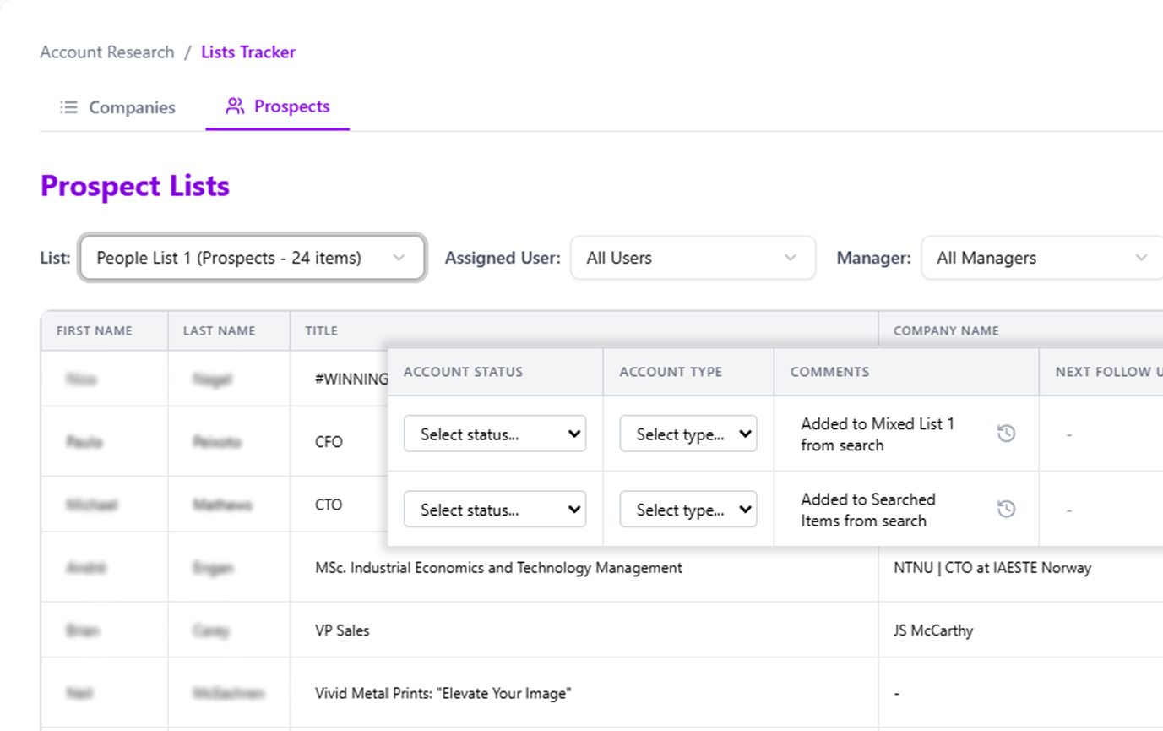Click the ACCOUNT STATUS column header
The image size is (1163, 731).
(463, 372)
